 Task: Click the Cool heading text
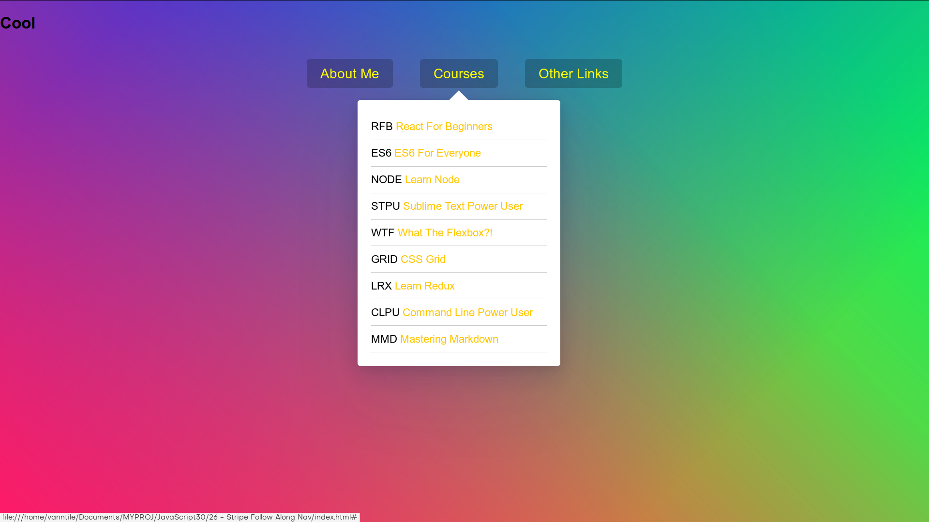(17, 23)
